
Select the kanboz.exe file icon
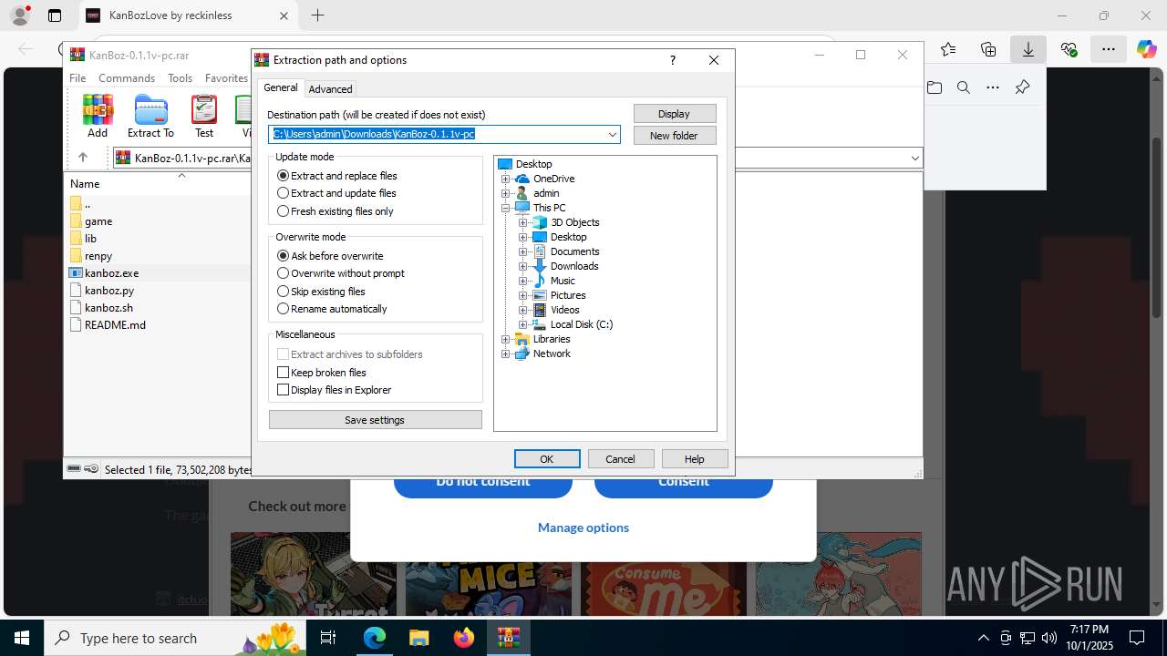click(77, 272)
